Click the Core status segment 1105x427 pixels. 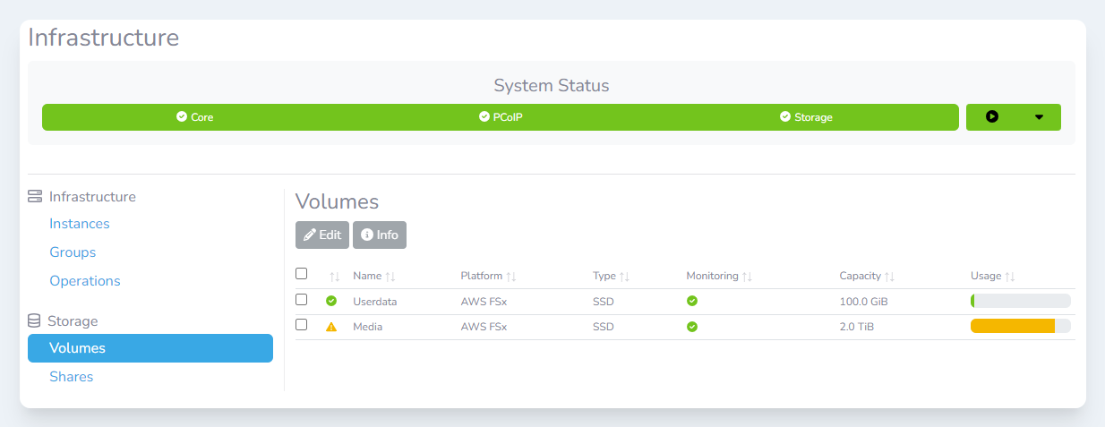(x=194, y=117)
